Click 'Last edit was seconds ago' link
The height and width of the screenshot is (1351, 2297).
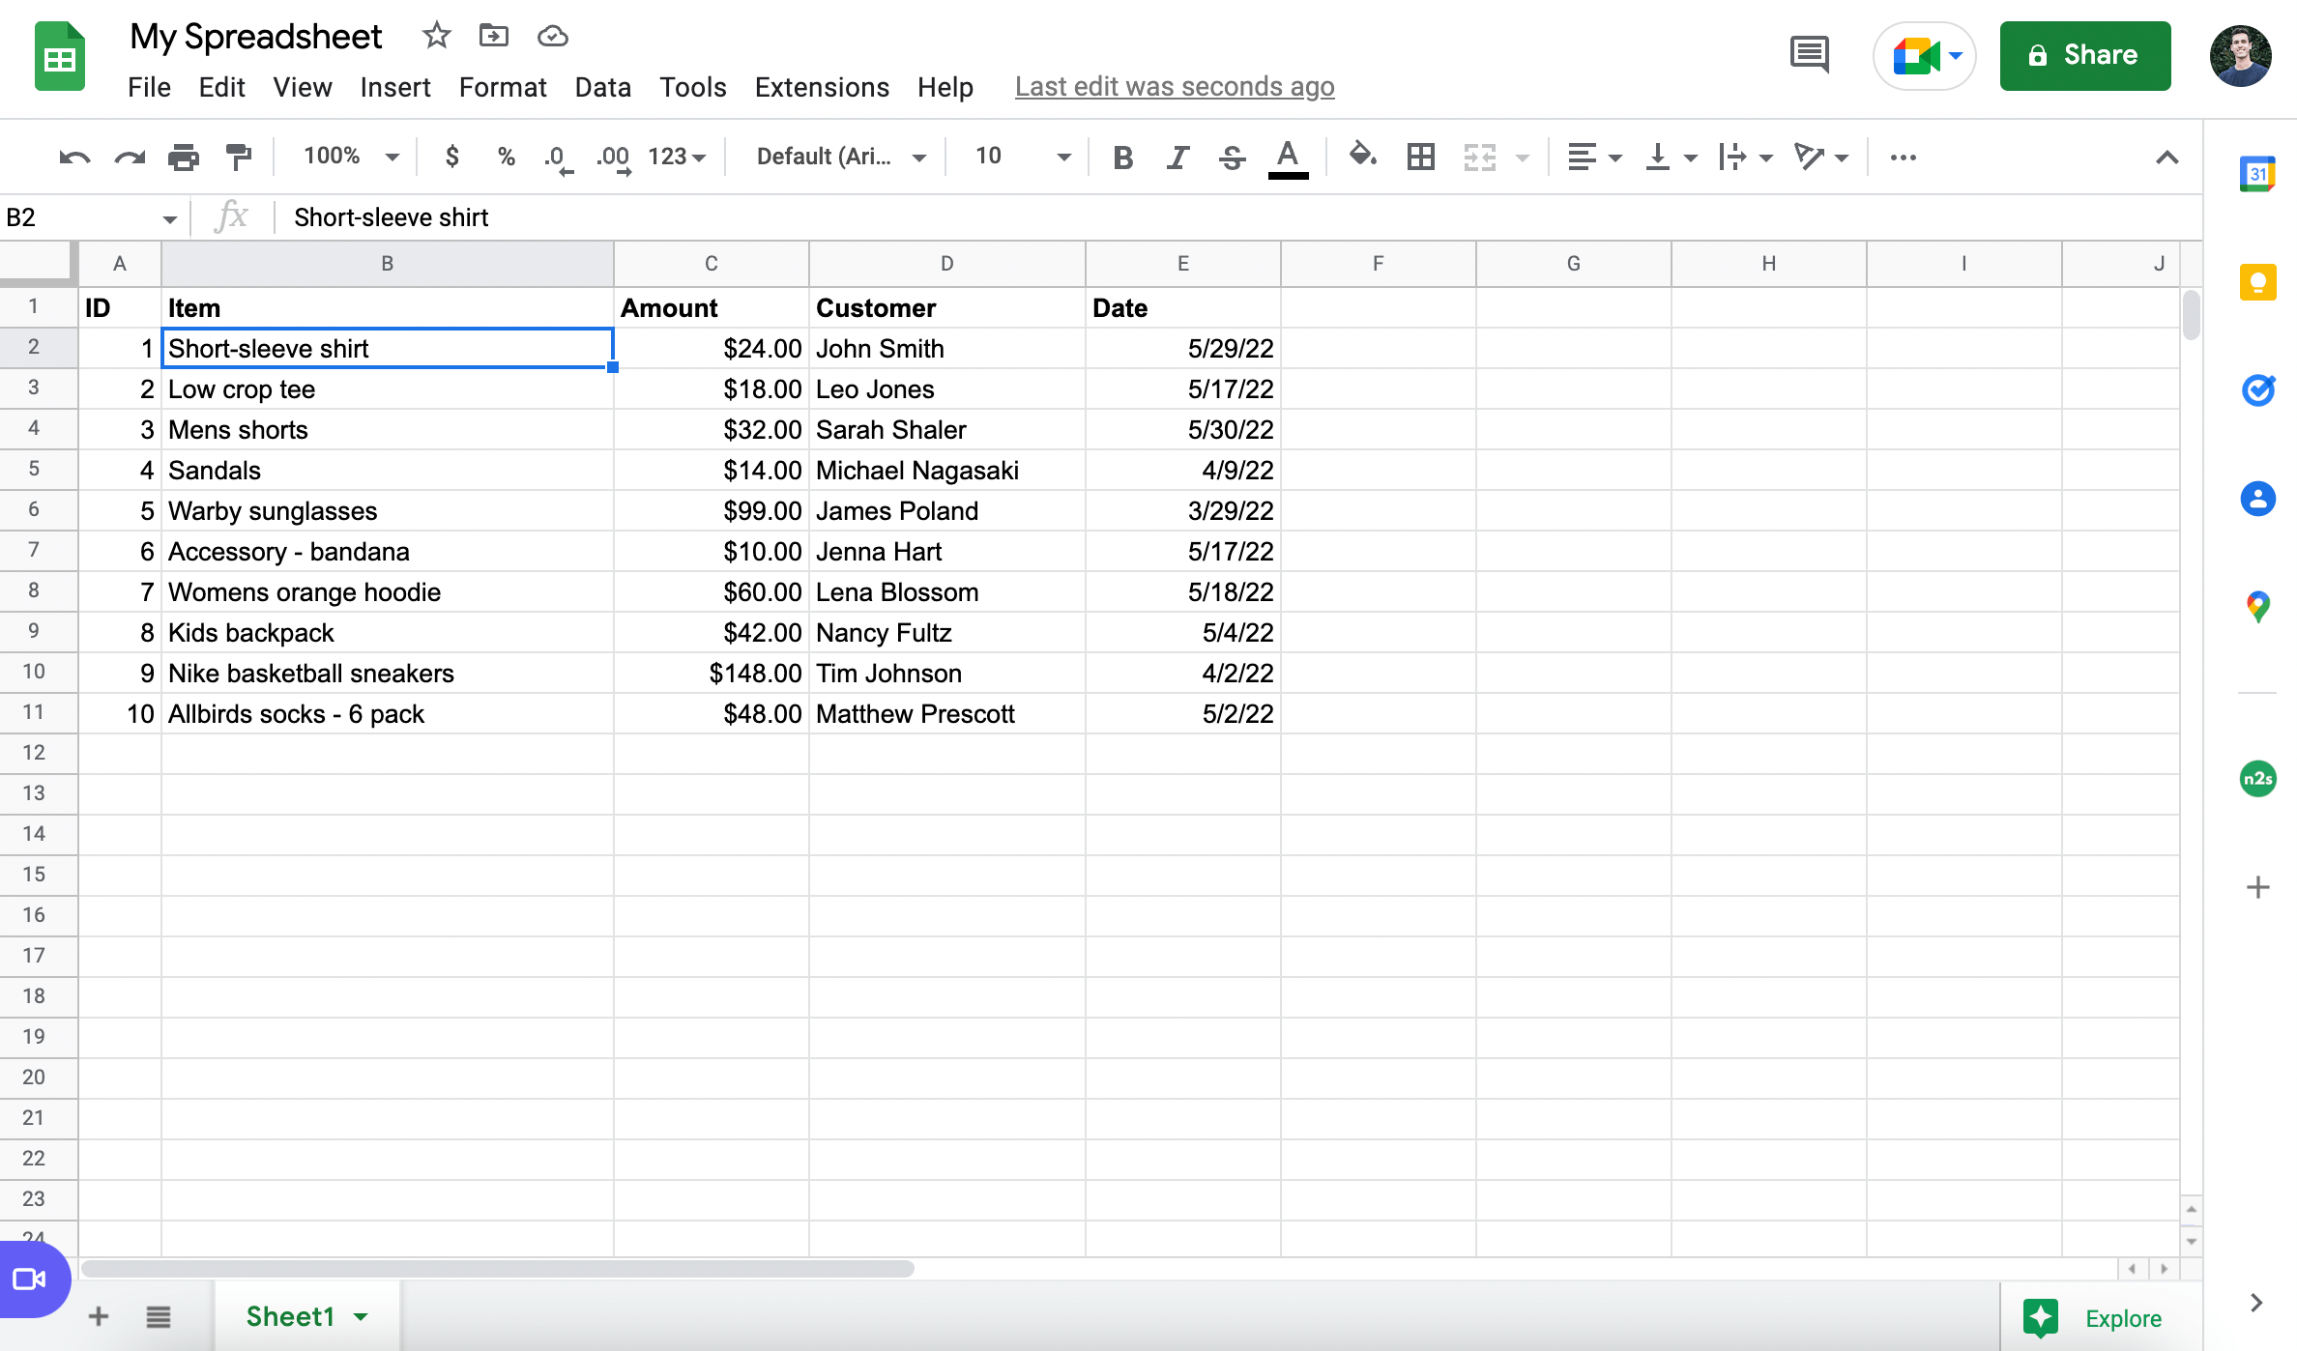tap(1174, 87)
